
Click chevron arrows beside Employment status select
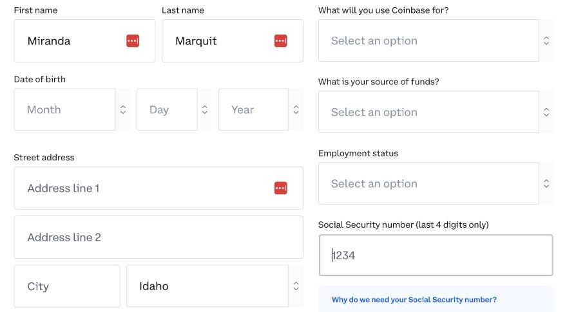pyautogui.click(x=546, y=183)
